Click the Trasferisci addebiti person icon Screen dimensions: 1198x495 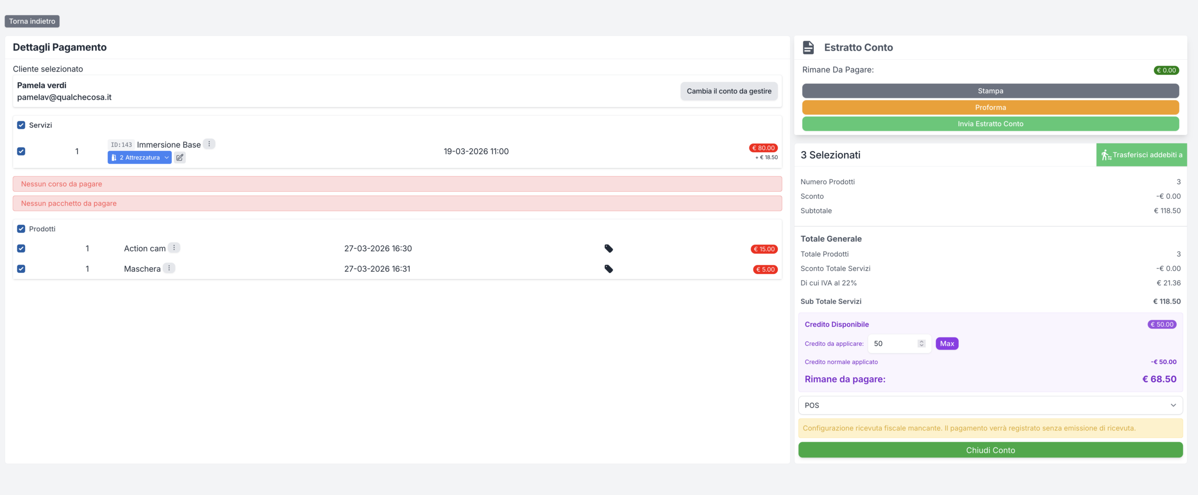pyautogui.click(x=1106, y=155)
